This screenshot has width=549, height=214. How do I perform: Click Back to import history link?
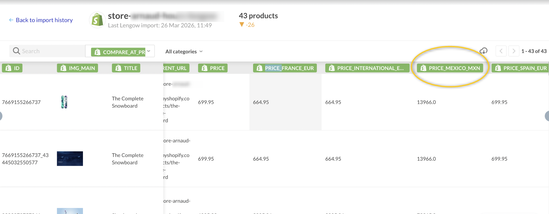[44, 20]
